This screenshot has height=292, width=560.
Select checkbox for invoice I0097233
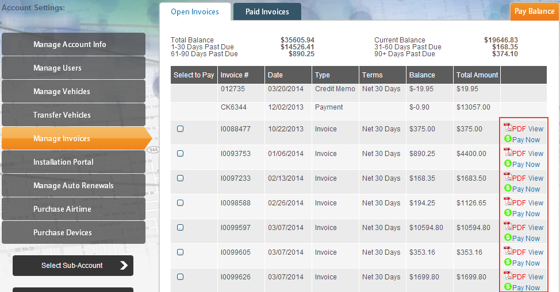[181, 178]
